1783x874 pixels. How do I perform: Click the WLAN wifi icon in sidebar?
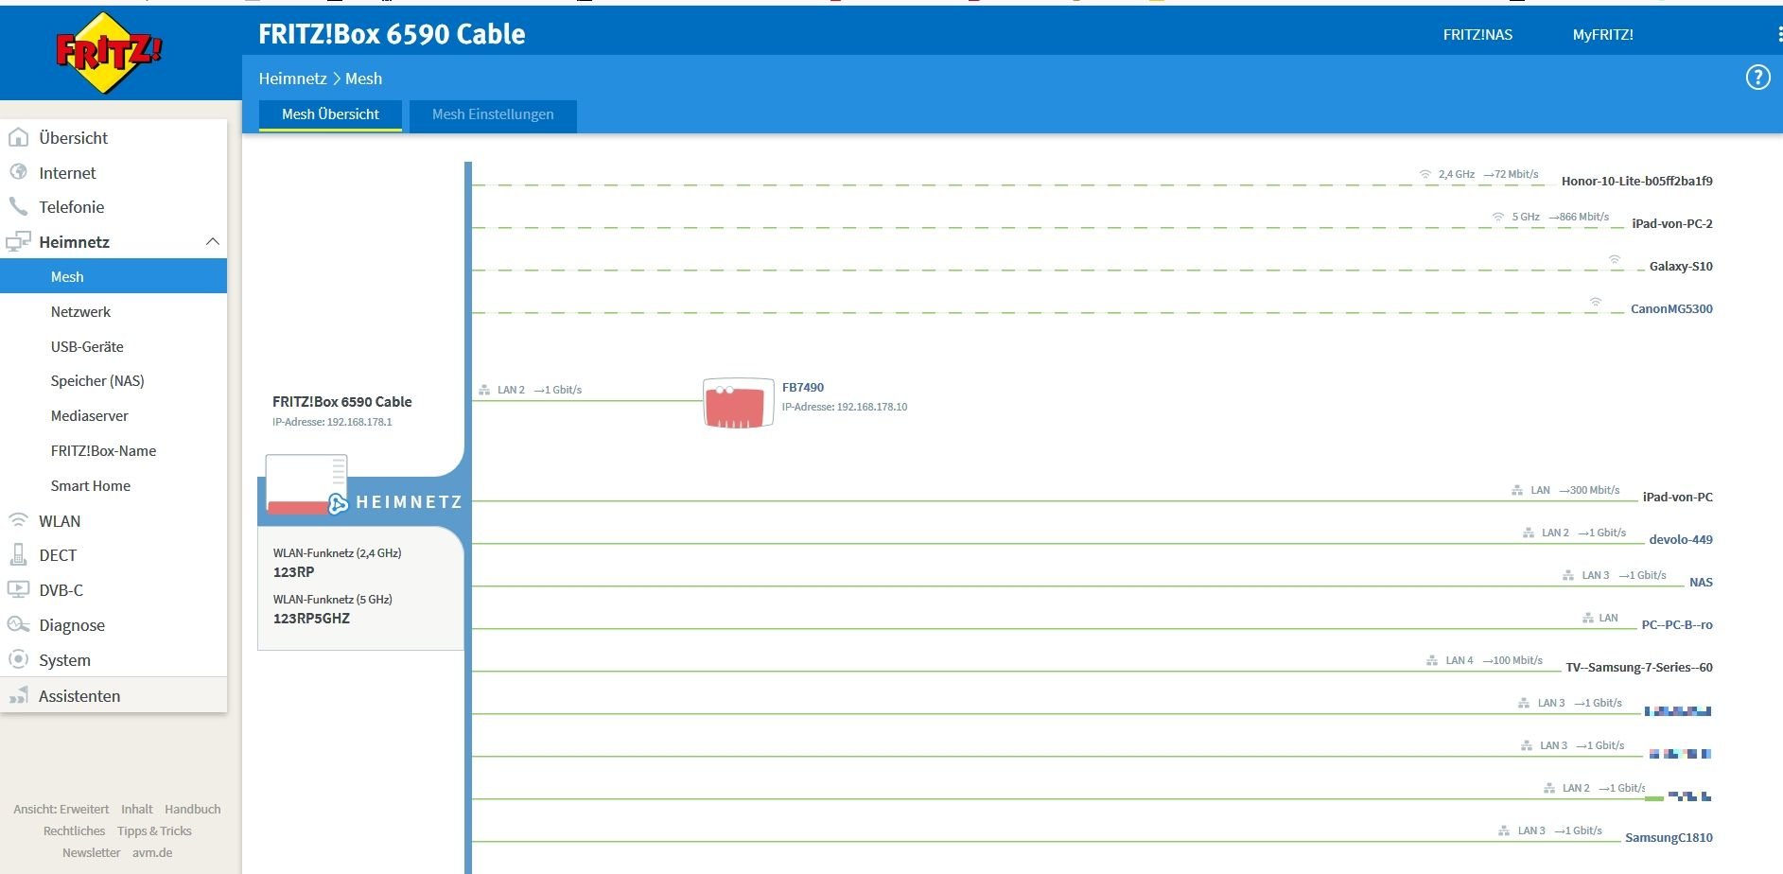[18, 520]
